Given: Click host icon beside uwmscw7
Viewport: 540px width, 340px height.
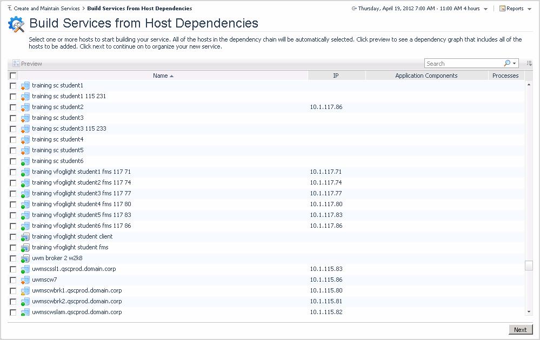Looking at the screenshot, I should 25,280.
